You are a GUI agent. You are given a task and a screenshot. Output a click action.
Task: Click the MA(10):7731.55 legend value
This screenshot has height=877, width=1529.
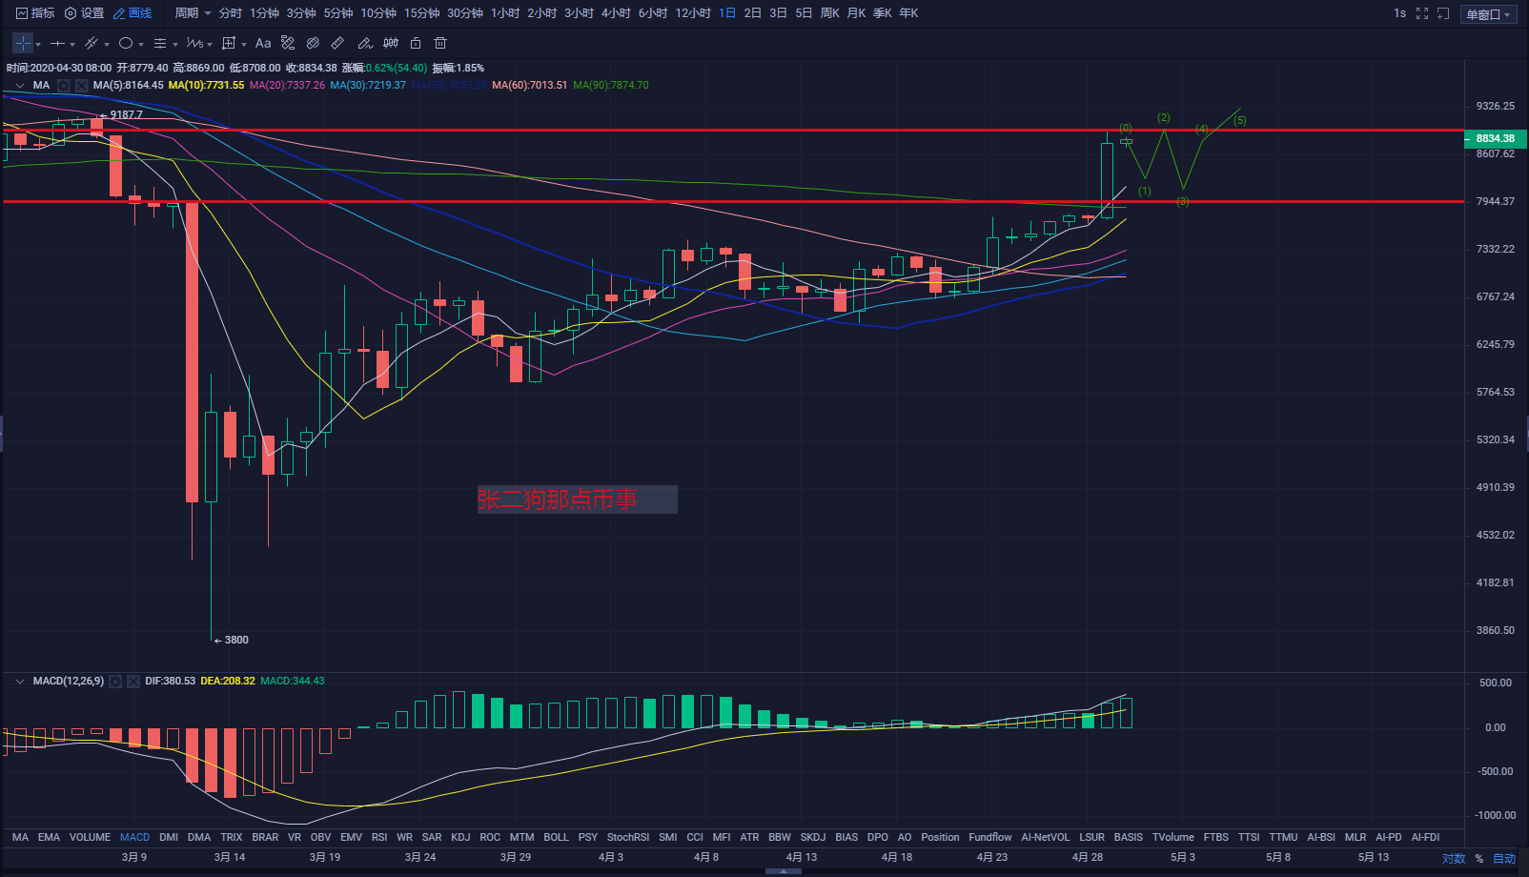pyautogui.click(x=206, y=85)
